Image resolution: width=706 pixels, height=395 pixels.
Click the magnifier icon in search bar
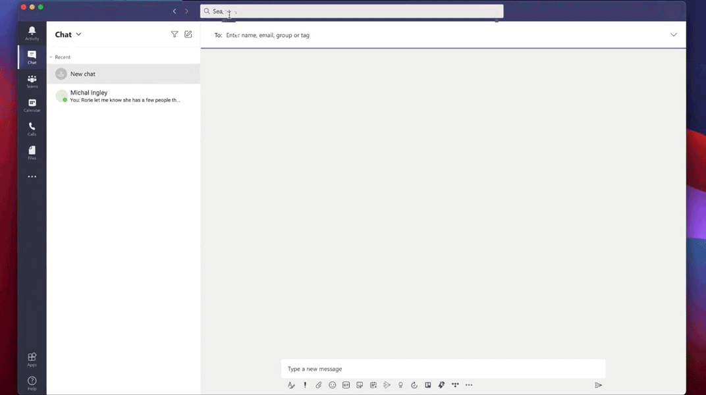207,11
